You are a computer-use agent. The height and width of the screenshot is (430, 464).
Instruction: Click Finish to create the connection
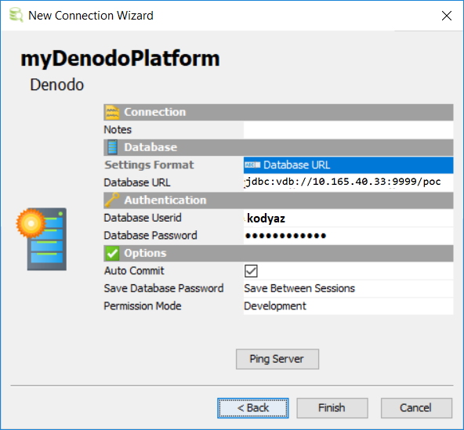(332, 408)
